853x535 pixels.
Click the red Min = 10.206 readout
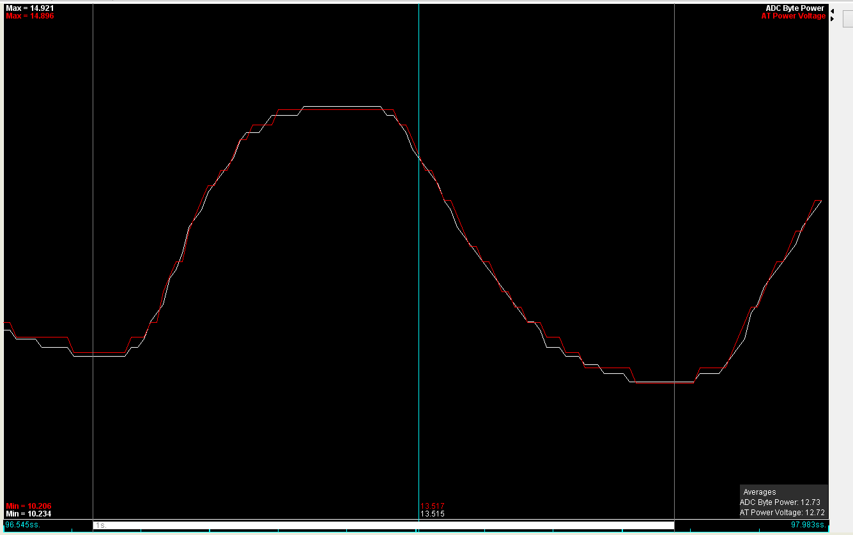28,506
